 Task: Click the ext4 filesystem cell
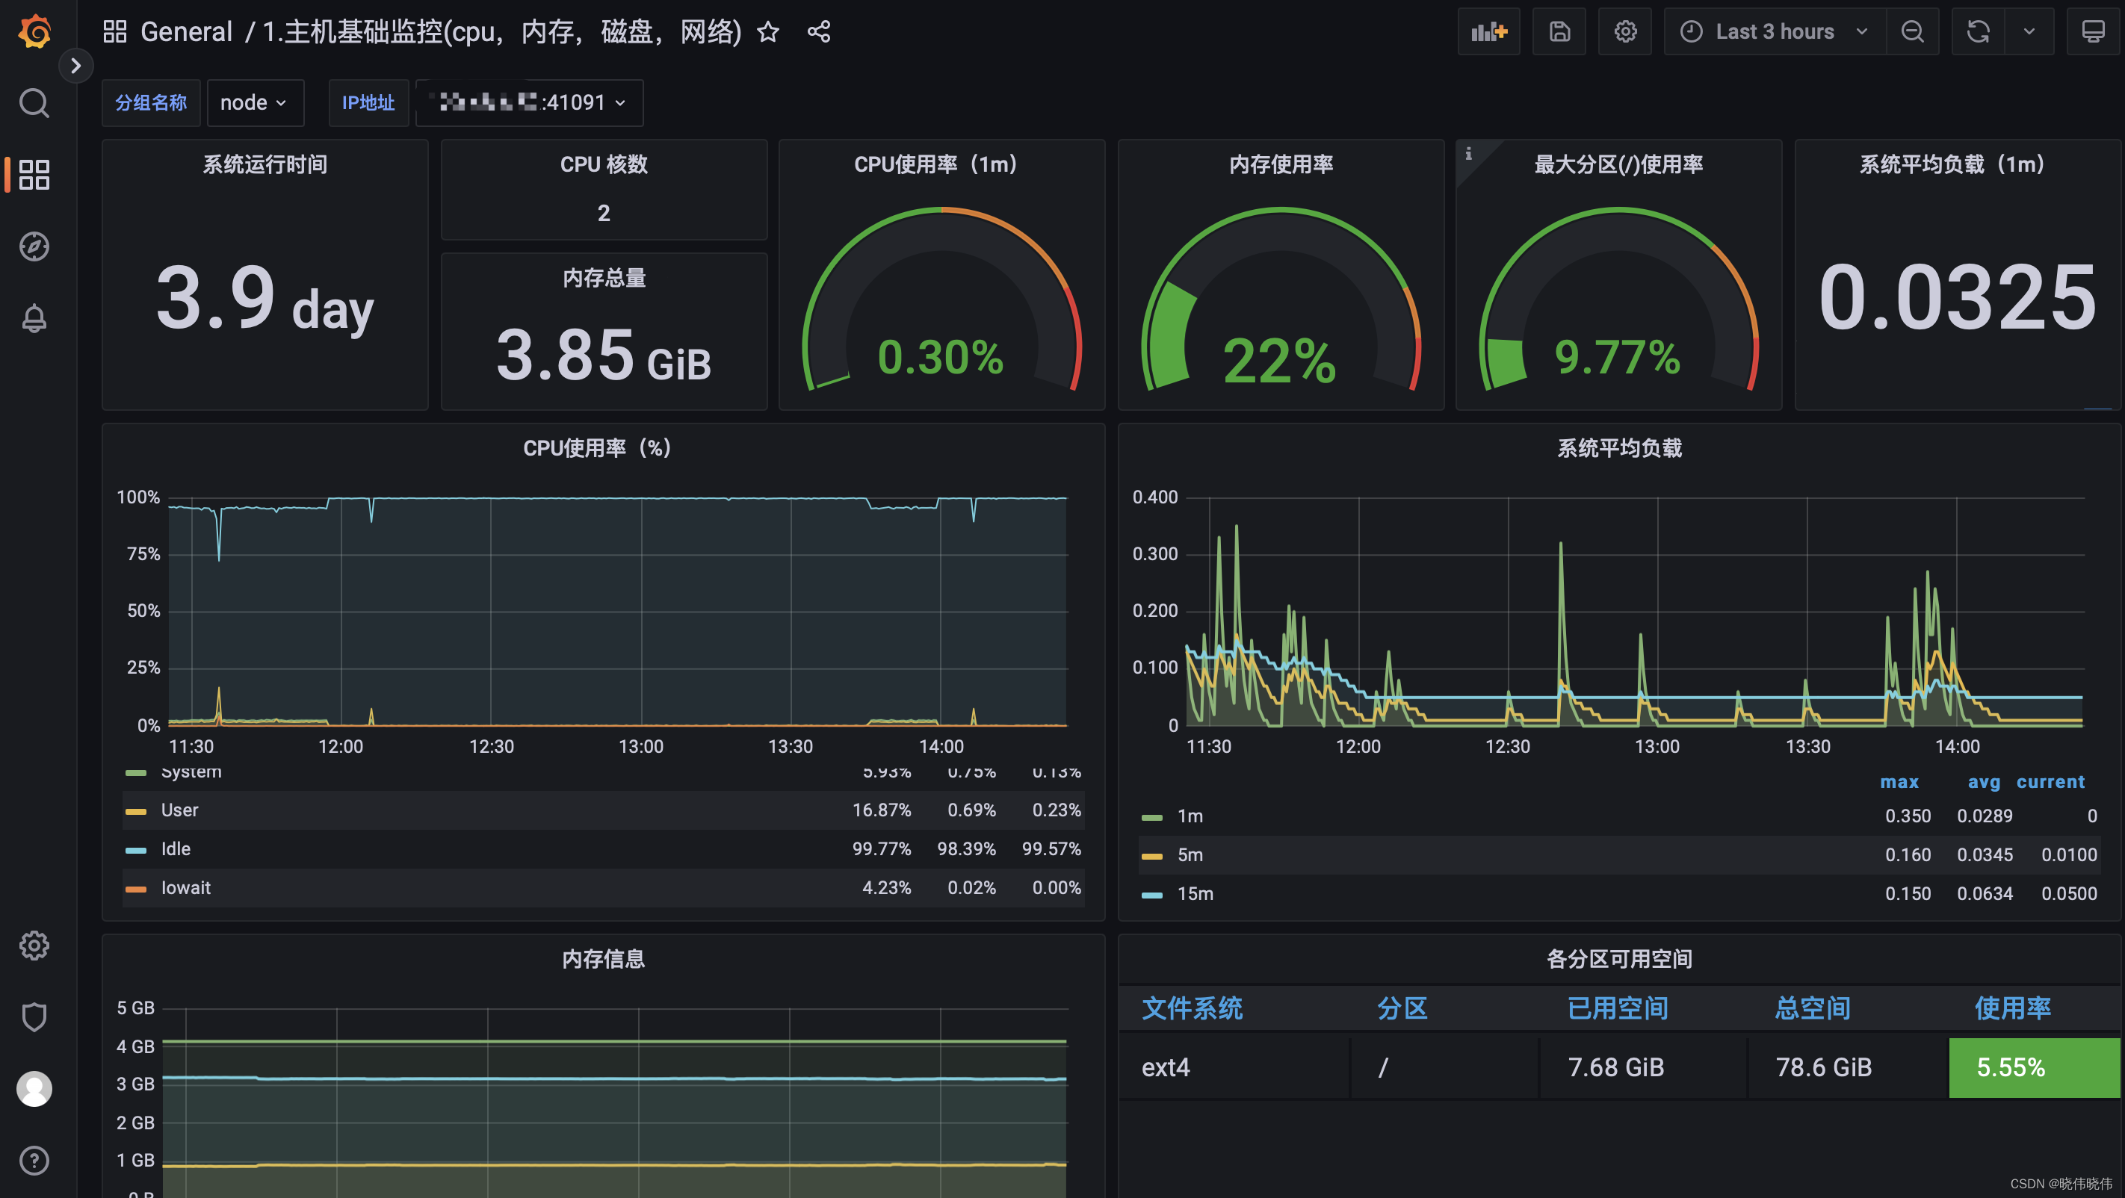pyautogui.click(x=1234, y=1067)
